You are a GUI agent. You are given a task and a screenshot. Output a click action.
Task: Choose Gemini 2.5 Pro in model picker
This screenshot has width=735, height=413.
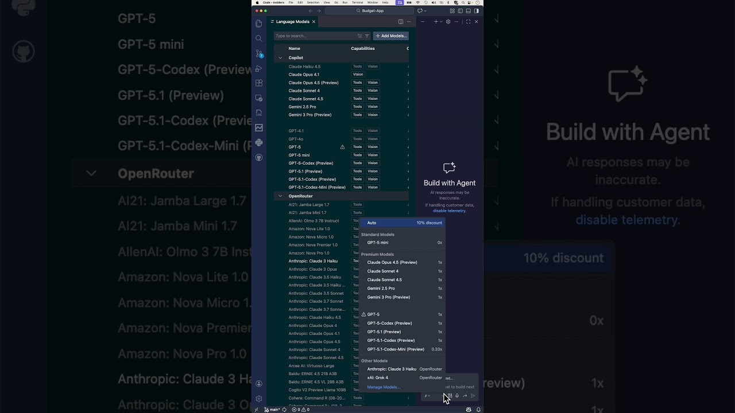click(x=403, y=289)
